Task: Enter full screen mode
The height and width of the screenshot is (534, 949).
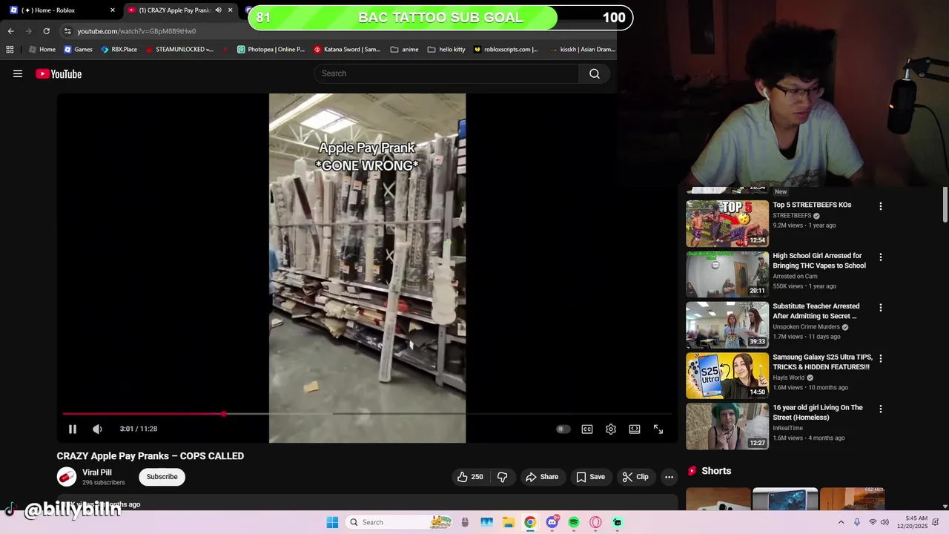Action: 658,429
